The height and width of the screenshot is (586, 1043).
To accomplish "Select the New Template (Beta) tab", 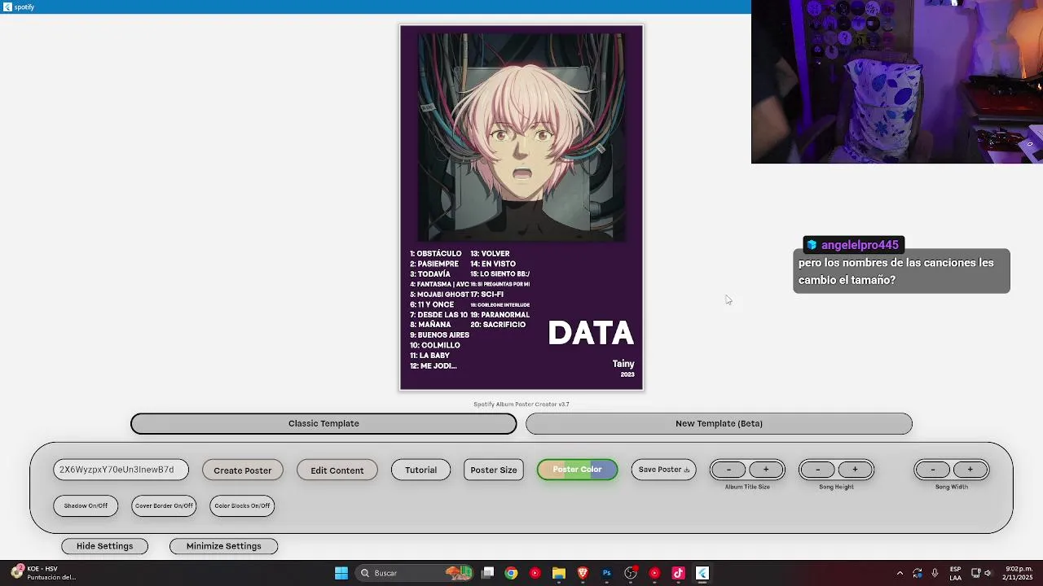I will pos(719,423).
